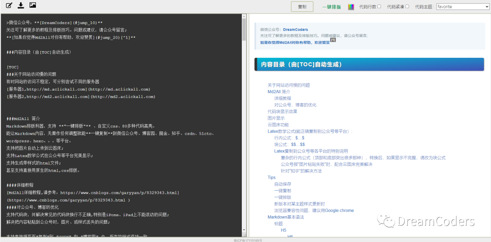Open TOC entry 一键排版
Screen dimensions: 491x242
pyautogui.click(x=283, y=197)
